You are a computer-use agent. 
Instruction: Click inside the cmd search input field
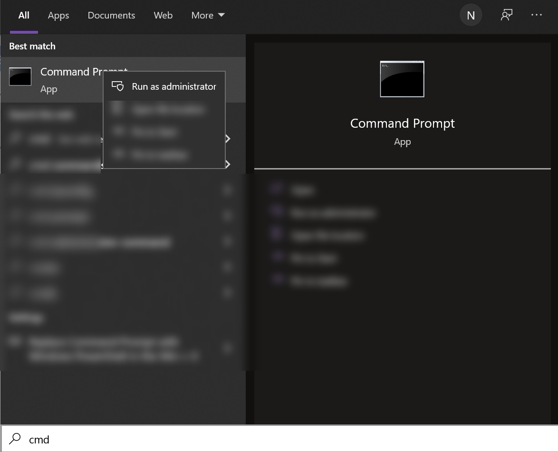[95, 439]
